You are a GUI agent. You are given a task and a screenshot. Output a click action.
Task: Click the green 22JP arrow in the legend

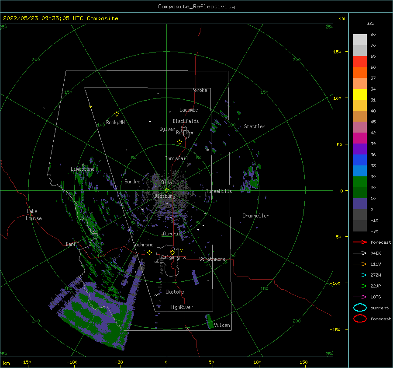pyautogui.click(x=360, y=286)
